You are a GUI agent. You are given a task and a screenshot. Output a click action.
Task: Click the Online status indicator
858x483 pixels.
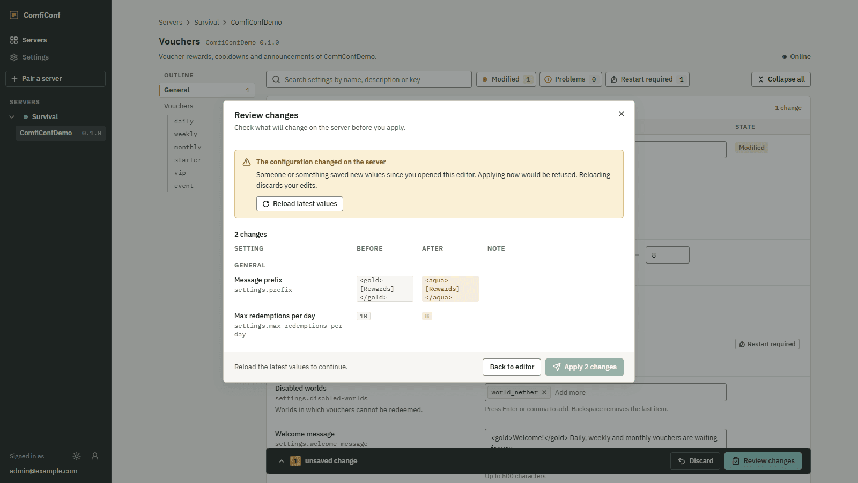796,57
